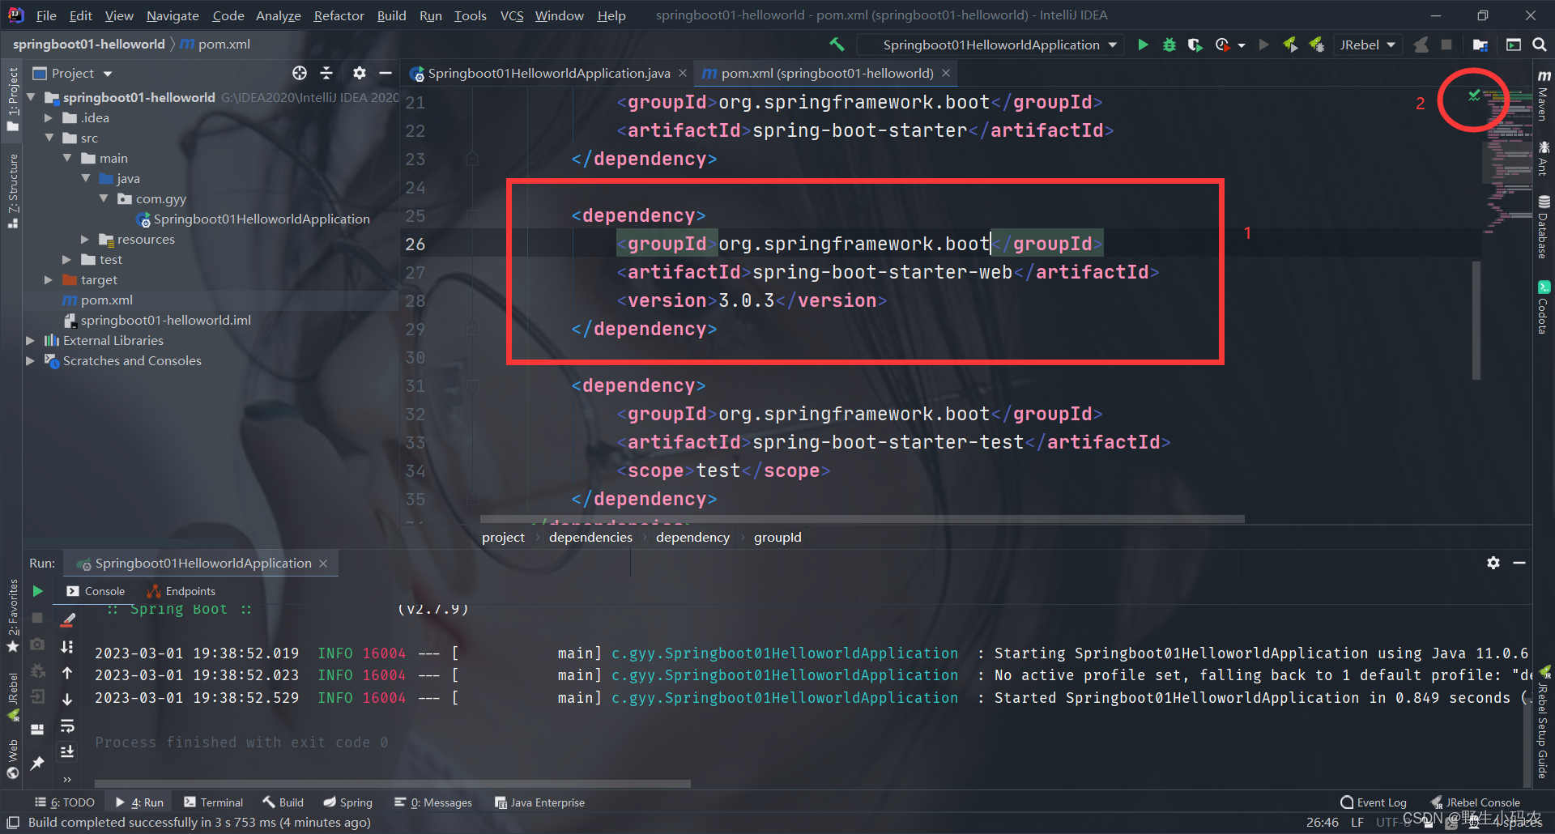Click the Build project hammer icon

point(837,45)
